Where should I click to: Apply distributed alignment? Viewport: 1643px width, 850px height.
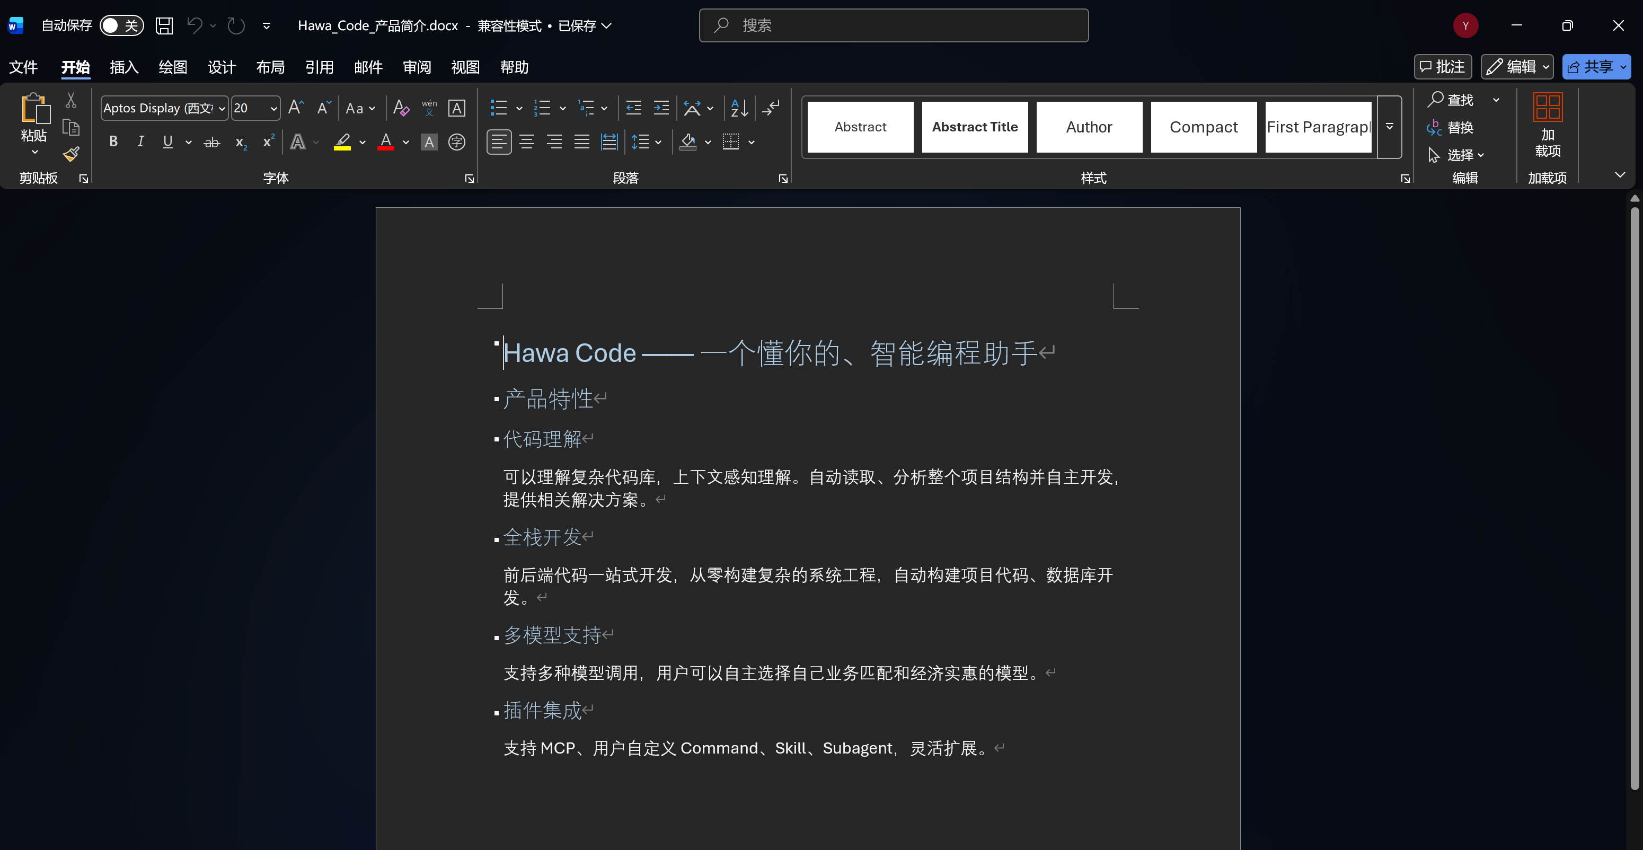point(609,141)
